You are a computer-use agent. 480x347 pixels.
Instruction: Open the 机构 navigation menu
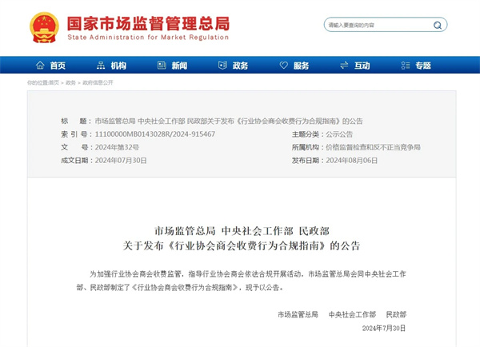click(118, 66)
